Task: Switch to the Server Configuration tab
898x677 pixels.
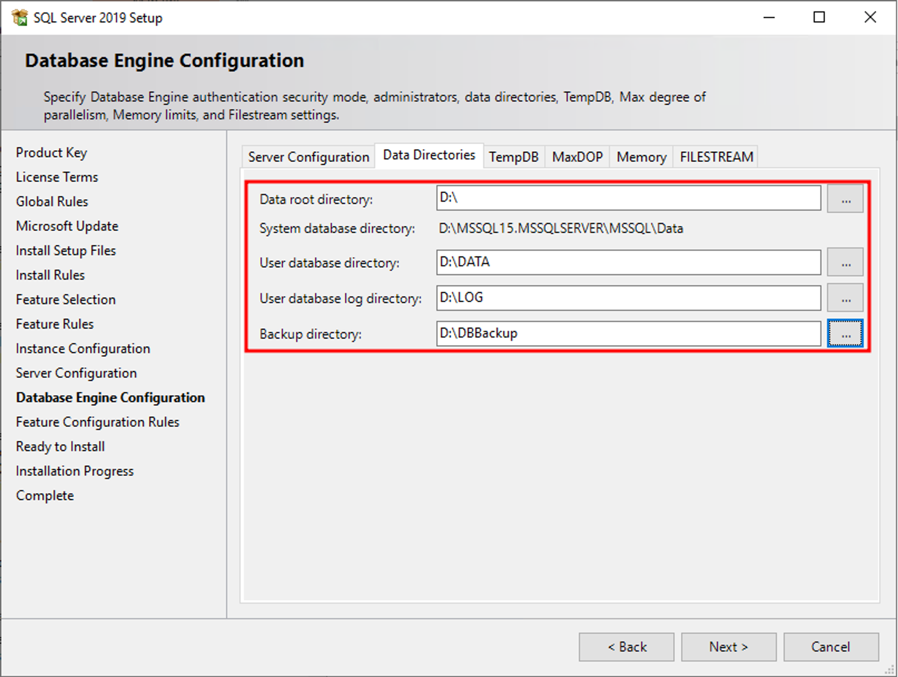Action: click(x=307, y=157)
